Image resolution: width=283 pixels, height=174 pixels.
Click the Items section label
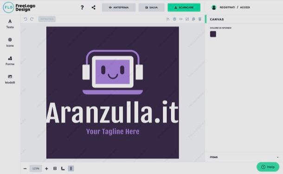coord(214,157)
